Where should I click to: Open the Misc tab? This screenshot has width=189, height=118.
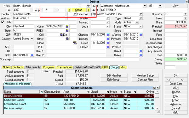(x=123, y=67)
